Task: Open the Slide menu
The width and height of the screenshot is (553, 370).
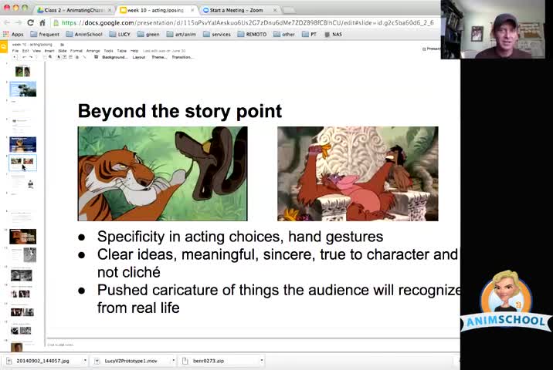Action: [x=63, y=51]
